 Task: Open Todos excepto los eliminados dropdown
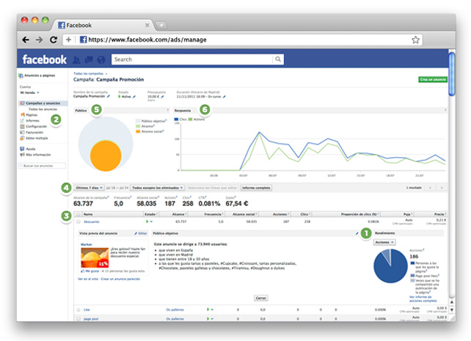pos(158,188)
